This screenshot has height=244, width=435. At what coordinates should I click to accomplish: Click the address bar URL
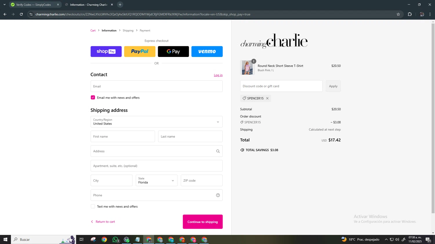143,14
